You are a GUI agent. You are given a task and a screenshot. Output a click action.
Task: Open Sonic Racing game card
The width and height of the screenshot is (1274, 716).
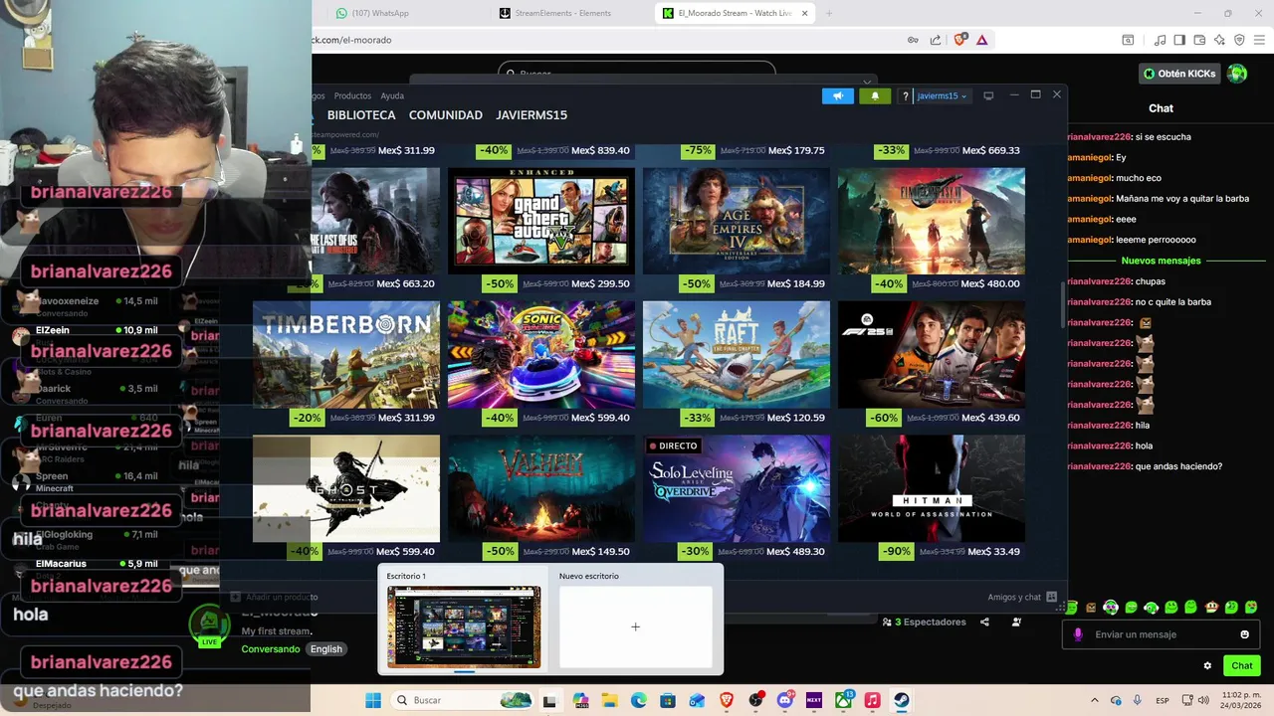[541, 354]
